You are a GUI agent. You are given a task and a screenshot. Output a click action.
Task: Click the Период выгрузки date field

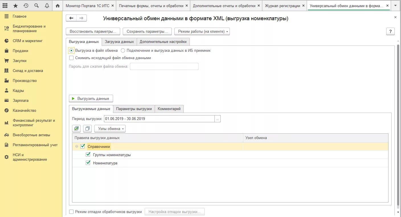pos(159,119)
